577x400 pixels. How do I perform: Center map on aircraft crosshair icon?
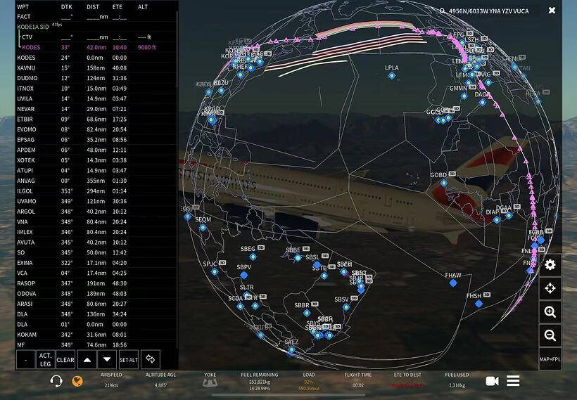[x=550, y=288]
